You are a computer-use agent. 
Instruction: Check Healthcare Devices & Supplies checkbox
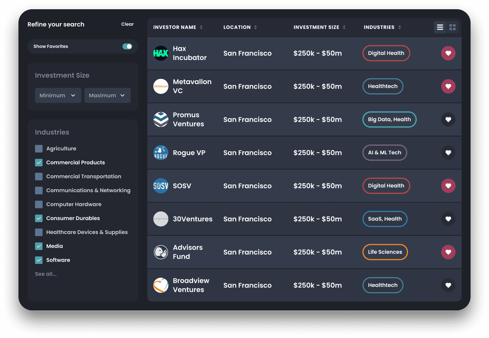[x=39, y=232]
